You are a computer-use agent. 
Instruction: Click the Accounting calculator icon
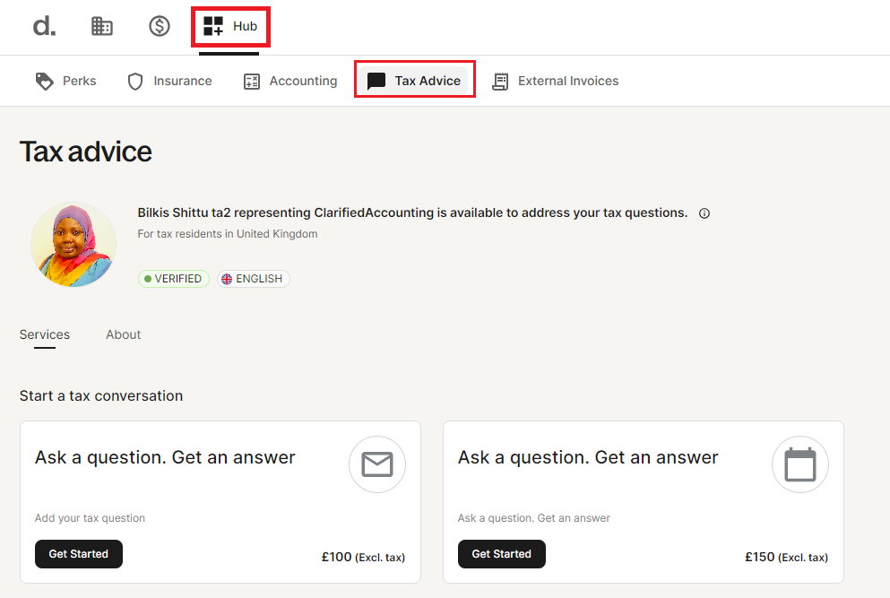pos(252,82)
